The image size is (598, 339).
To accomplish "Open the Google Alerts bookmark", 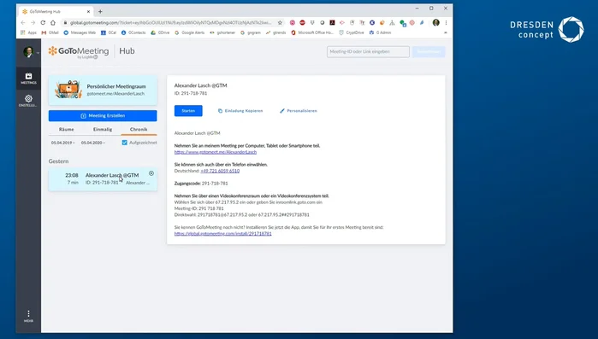I will click(x=190, y=32).
